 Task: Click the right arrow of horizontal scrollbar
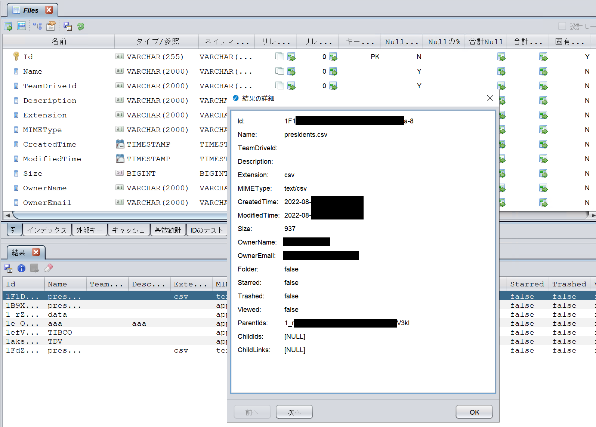(x=593, y=215)
